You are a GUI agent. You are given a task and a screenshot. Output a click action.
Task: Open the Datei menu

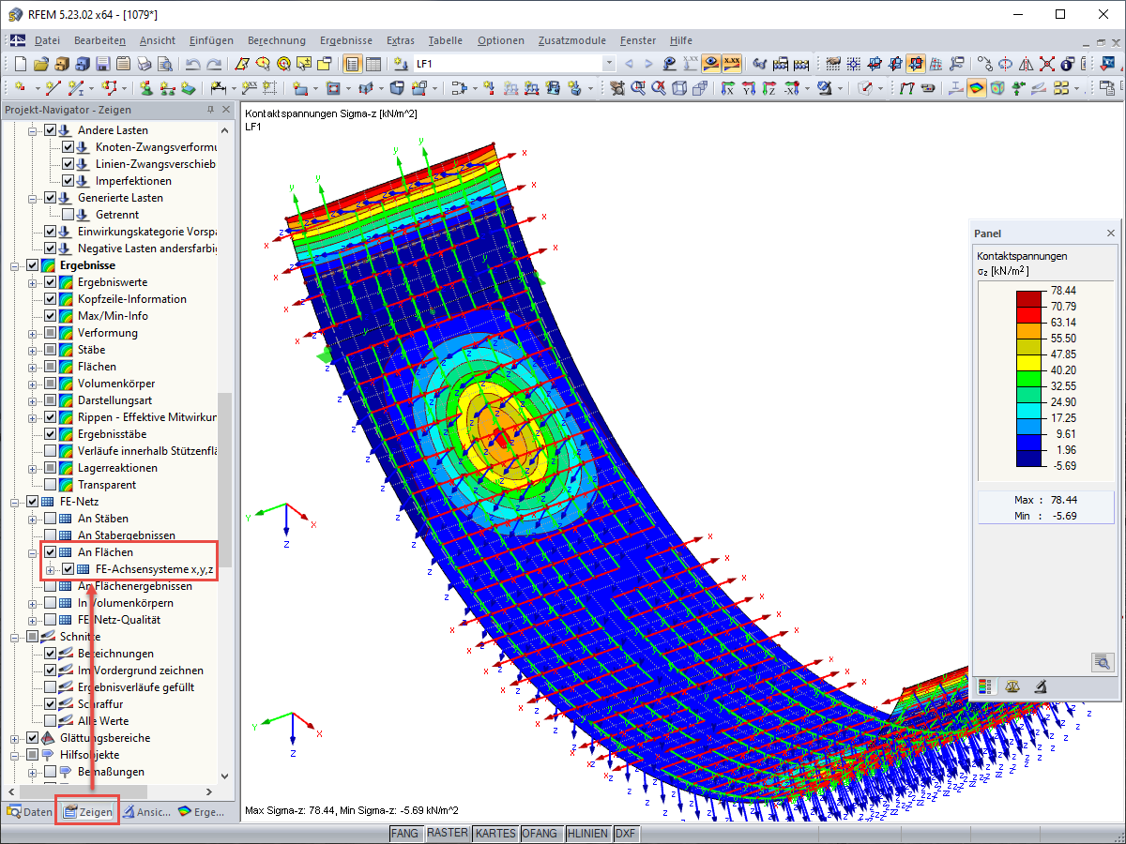coord(47,40)
